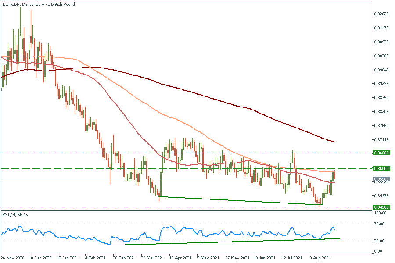
Task: Click the RSI(14) 56.16 indicator label
Action: (x=15, y=215)
